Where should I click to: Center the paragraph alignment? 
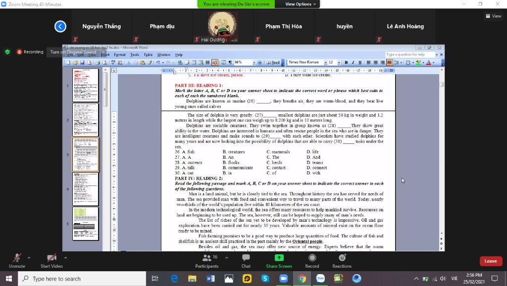(375, 62)
